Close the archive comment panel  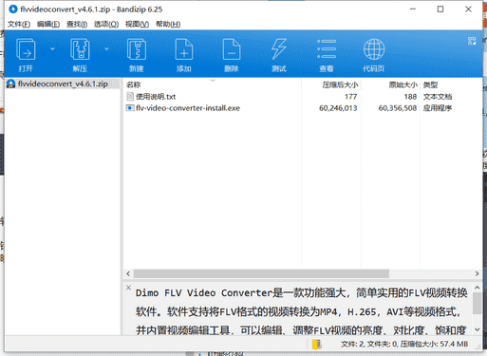coord(128,288)
